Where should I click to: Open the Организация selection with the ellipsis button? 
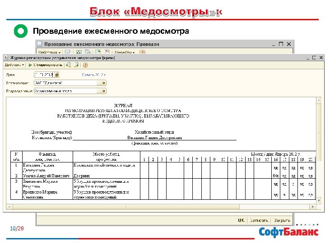click(99, 83)
